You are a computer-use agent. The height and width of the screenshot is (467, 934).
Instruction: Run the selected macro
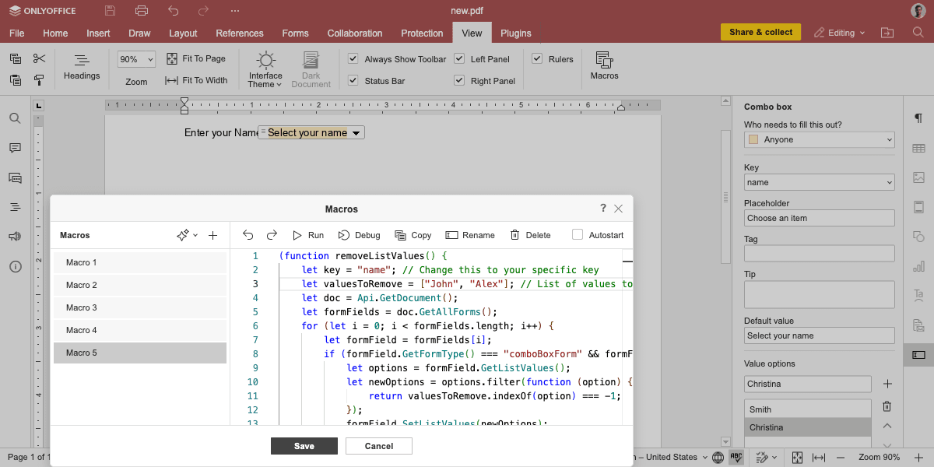[x=307, y=235]
